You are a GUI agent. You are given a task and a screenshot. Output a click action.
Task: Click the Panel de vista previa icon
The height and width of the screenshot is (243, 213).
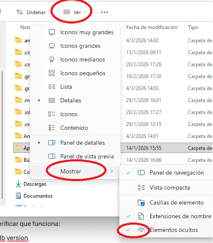point(52,156)
